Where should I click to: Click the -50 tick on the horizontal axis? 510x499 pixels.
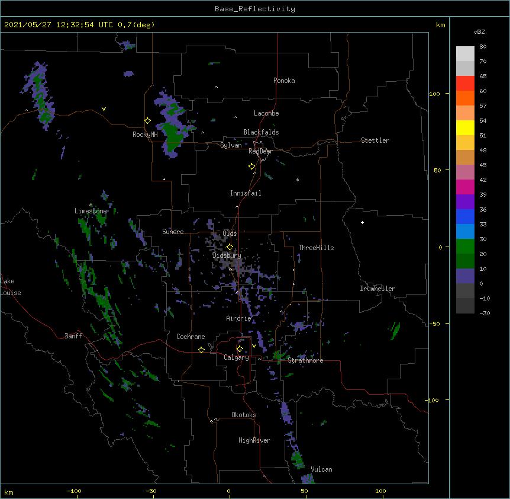[151, 491]
